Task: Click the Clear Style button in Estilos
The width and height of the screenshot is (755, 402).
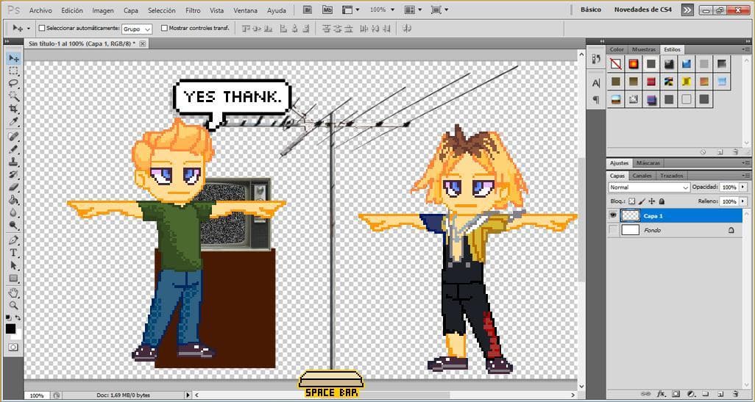Action: pos(703,152)
